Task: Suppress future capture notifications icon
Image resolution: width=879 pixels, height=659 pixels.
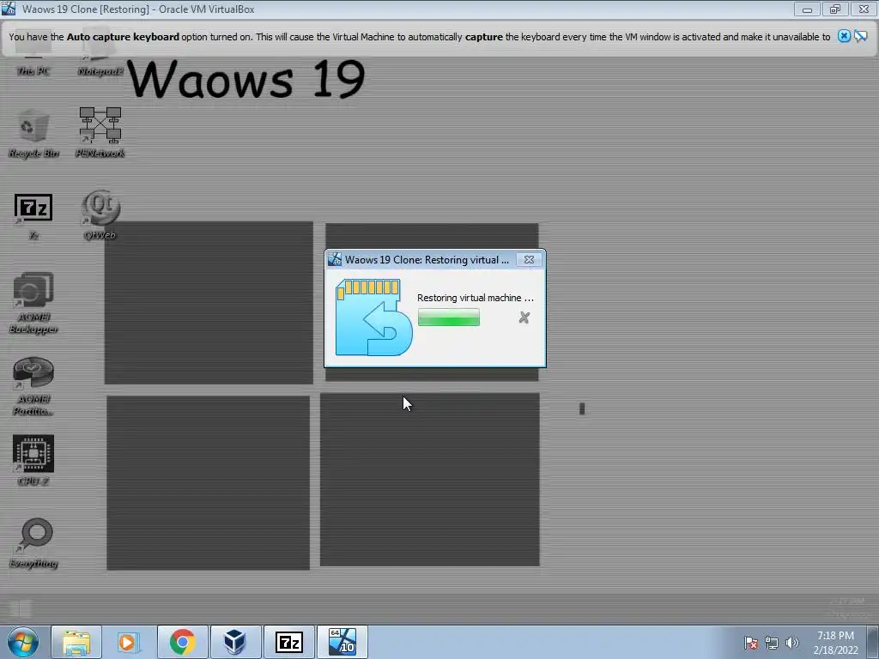Action: click(860, 36)
